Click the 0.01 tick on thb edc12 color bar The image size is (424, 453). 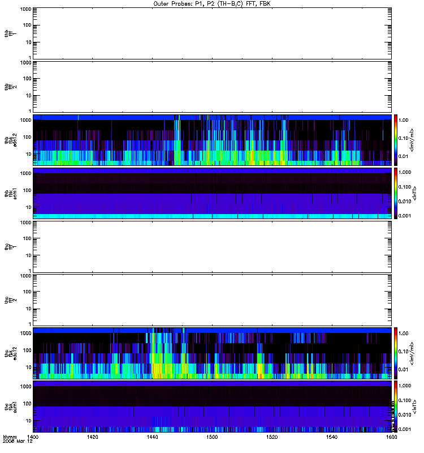[404, 156]
